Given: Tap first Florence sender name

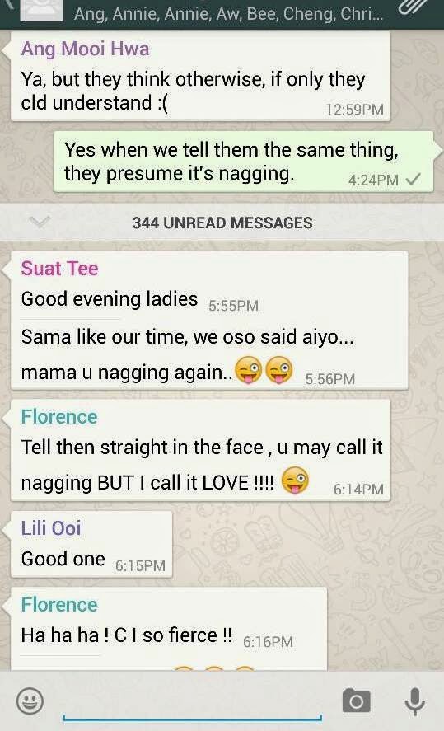Looking at the screenshot, I should (59, 416).
